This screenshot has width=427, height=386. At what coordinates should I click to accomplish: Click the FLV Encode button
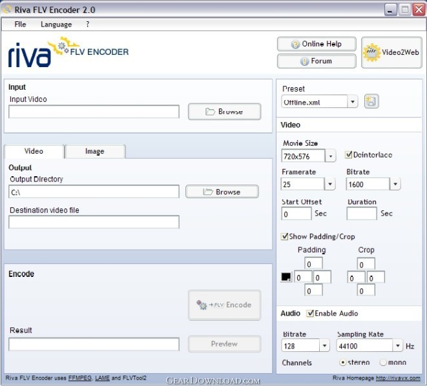point(224,305)
